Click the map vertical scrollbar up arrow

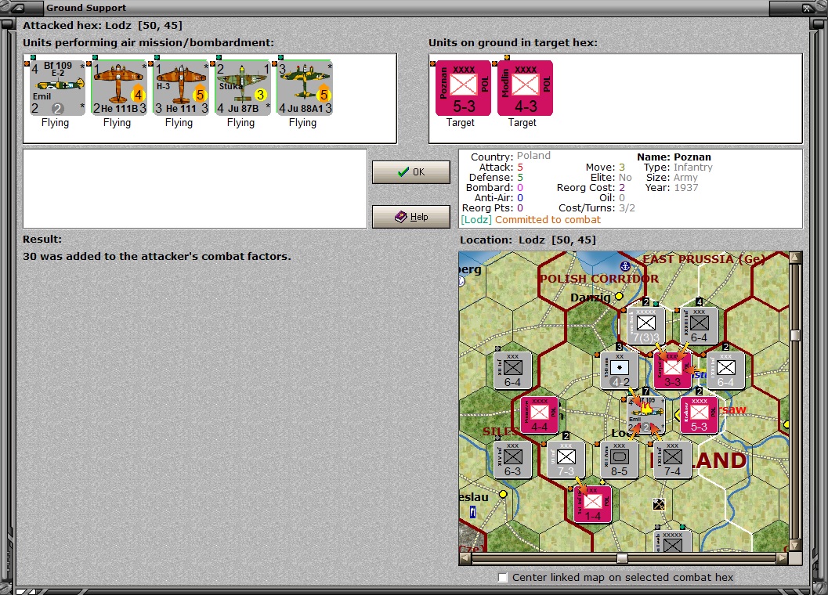(x=795, y=257)
